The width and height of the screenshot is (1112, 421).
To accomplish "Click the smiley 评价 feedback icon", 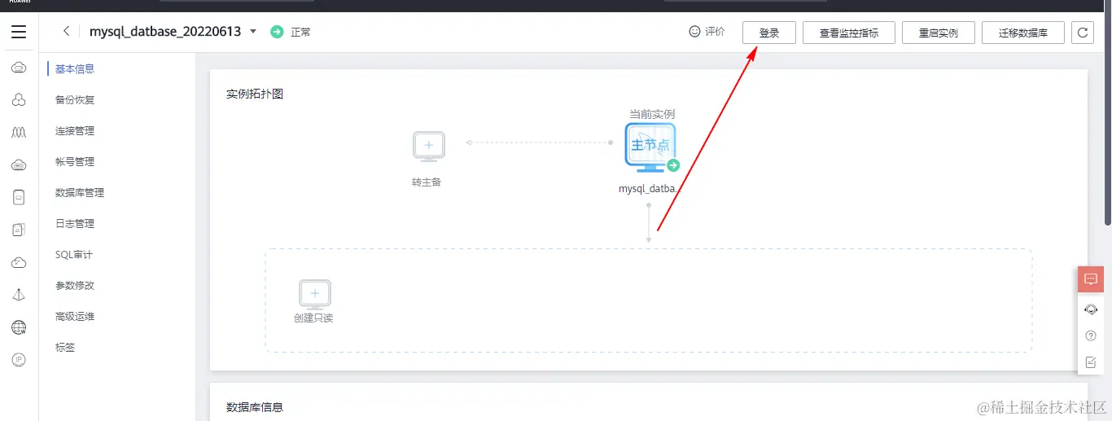I will click(x=694, y=32).
